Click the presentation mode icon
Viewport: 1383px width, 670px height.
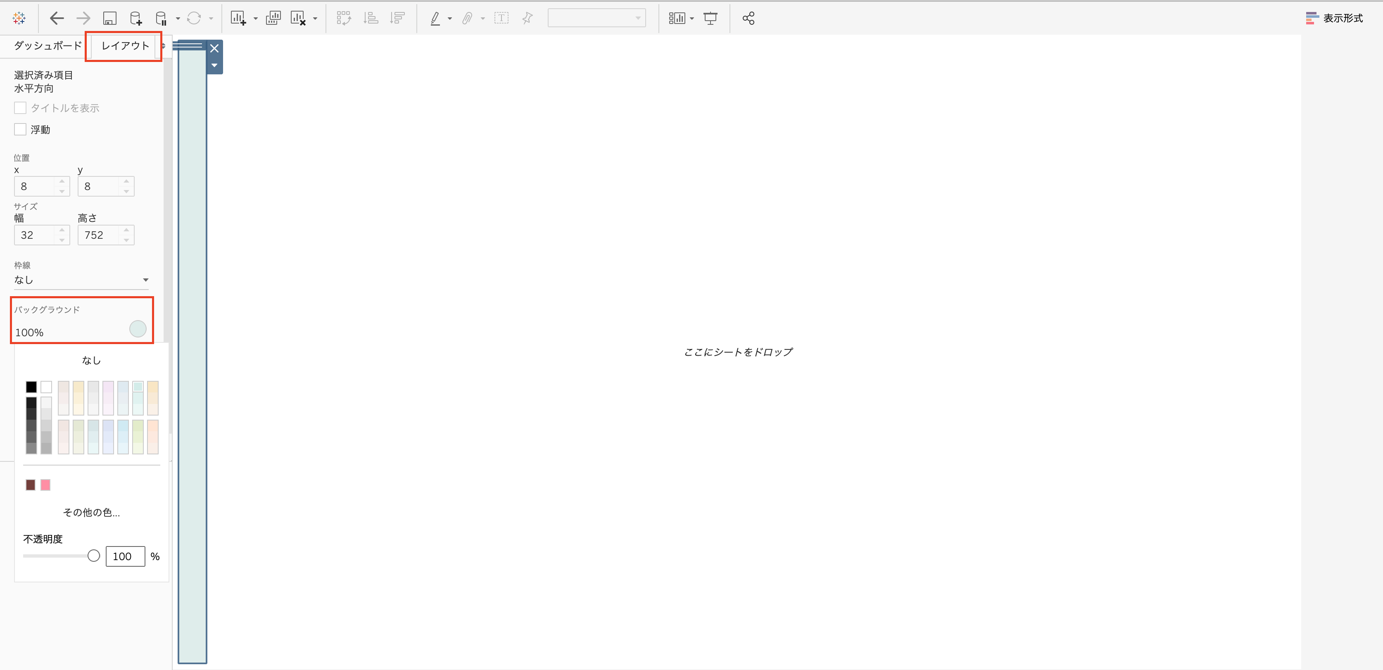(x=710, y=18)
